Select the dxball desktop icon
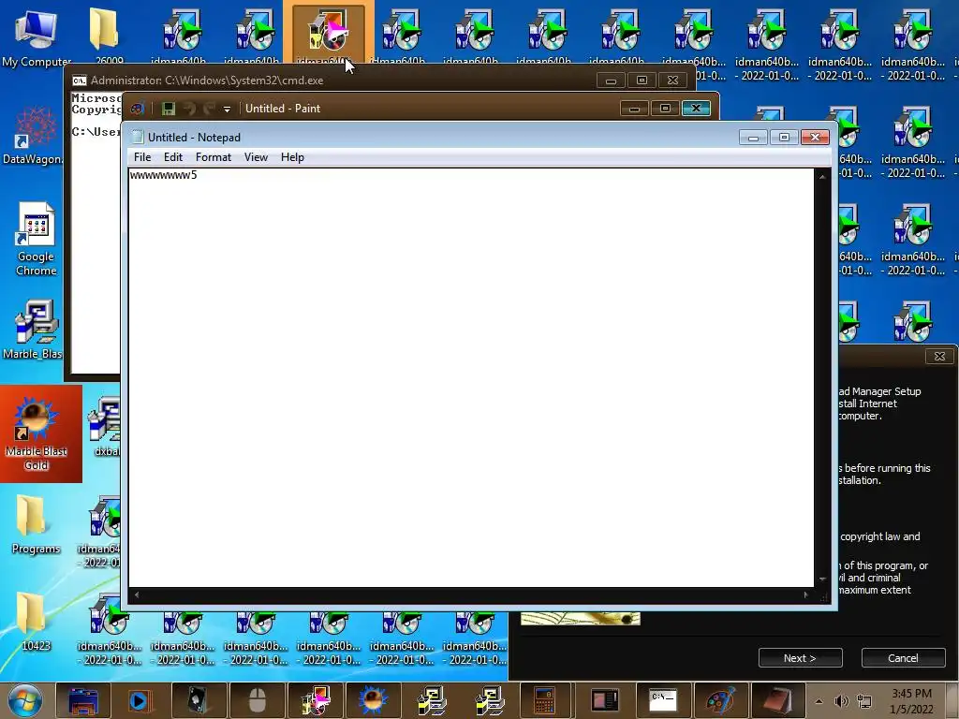 click(106, 427)
